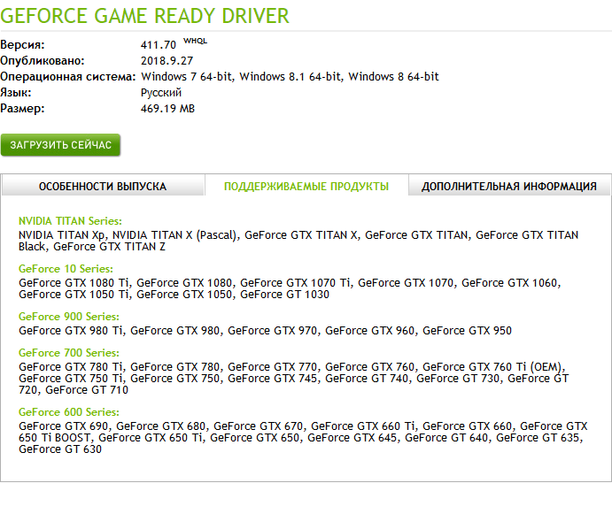Screen dimensions: 612x514
Task: Open the ОСОБЕННОСТИ ВЫПУСКА tab
Action: pyautogui.click(x=103, y=186)
